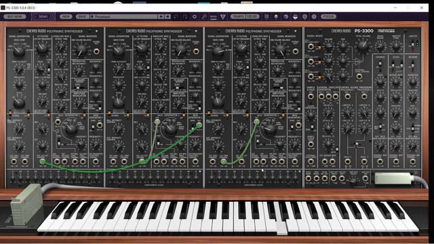Open settings gear next to redo

tap(195, 16)
